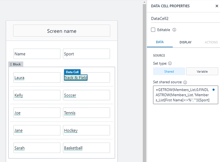Click the Block drag handle icon

click(11, 64)
